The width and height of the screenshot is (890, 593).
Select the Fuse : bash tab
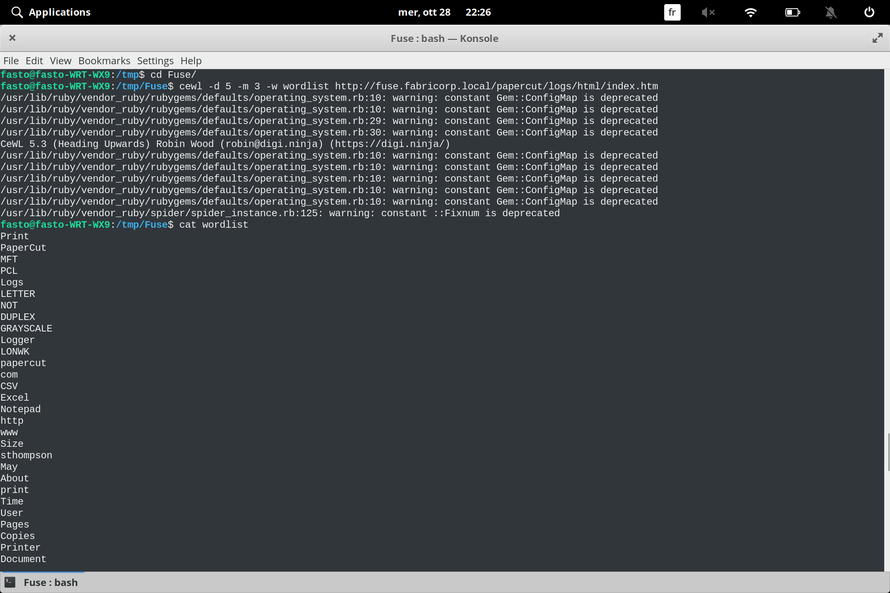51,582
